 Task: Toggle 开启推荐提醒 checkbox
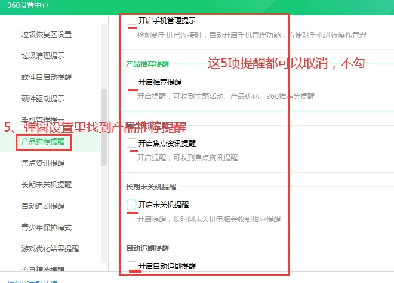[x=131, y=82]
